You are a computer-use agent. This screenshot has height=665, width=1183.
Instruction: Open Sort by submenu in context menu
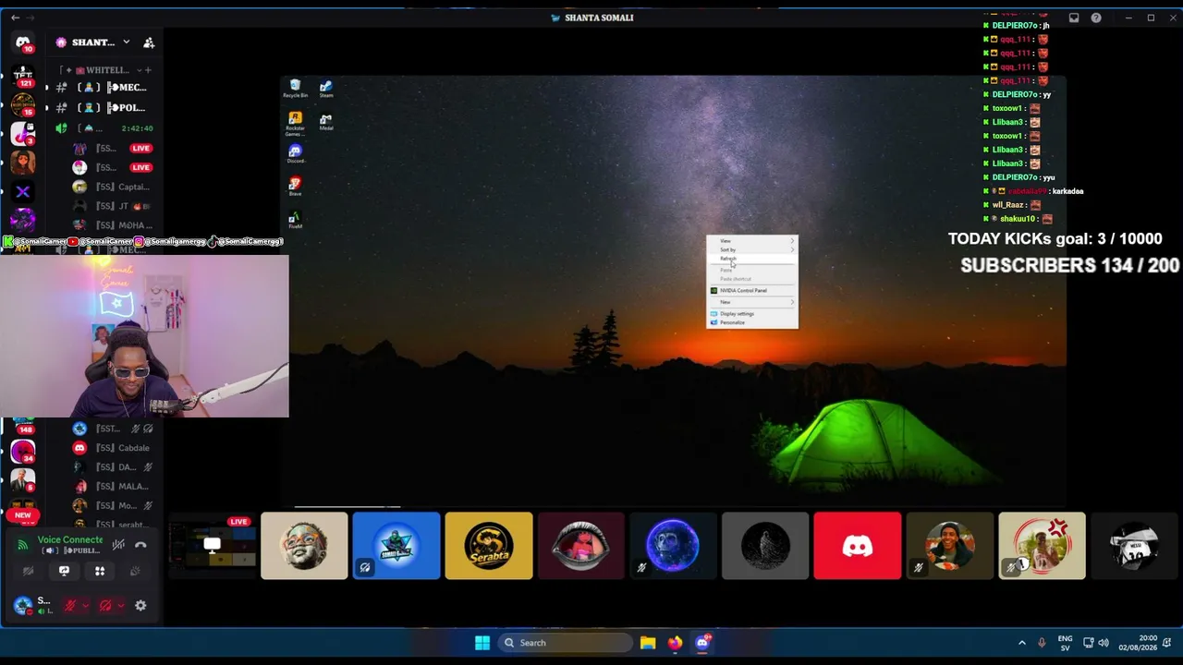pos(752,249)
